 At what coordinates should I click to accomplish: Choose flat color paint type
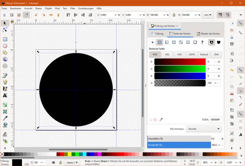pos(160,42)
